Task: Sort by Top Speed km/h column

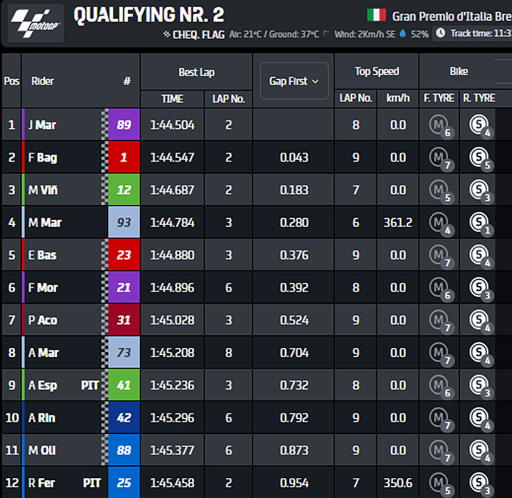Action: point(397,99)
